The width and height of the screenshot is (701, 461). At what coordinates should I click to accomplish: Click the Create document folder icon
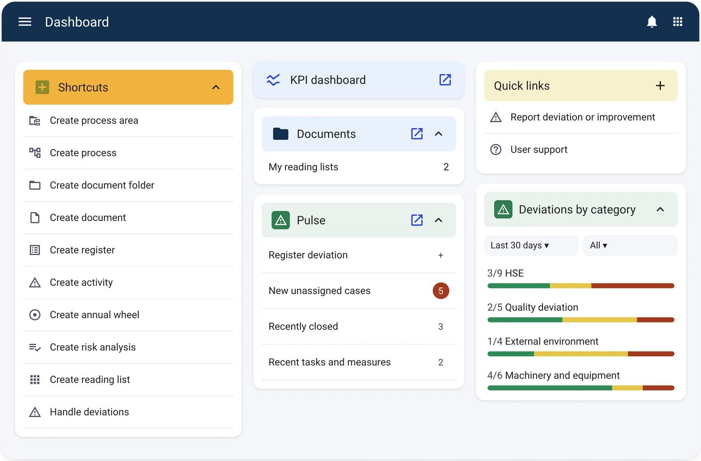click(35, 185)
